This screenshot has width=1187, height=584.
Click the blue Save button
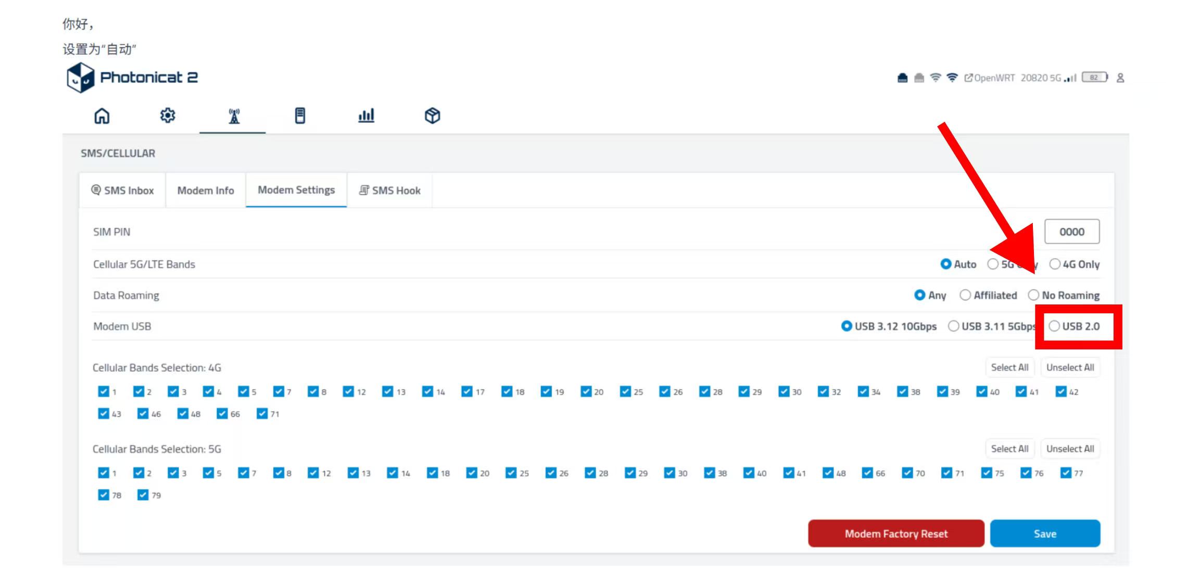click(1045, 534)
